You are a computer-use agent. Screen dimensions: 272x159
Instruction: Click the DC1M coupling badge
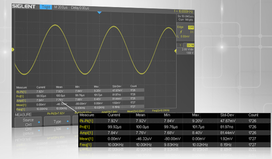190,46
